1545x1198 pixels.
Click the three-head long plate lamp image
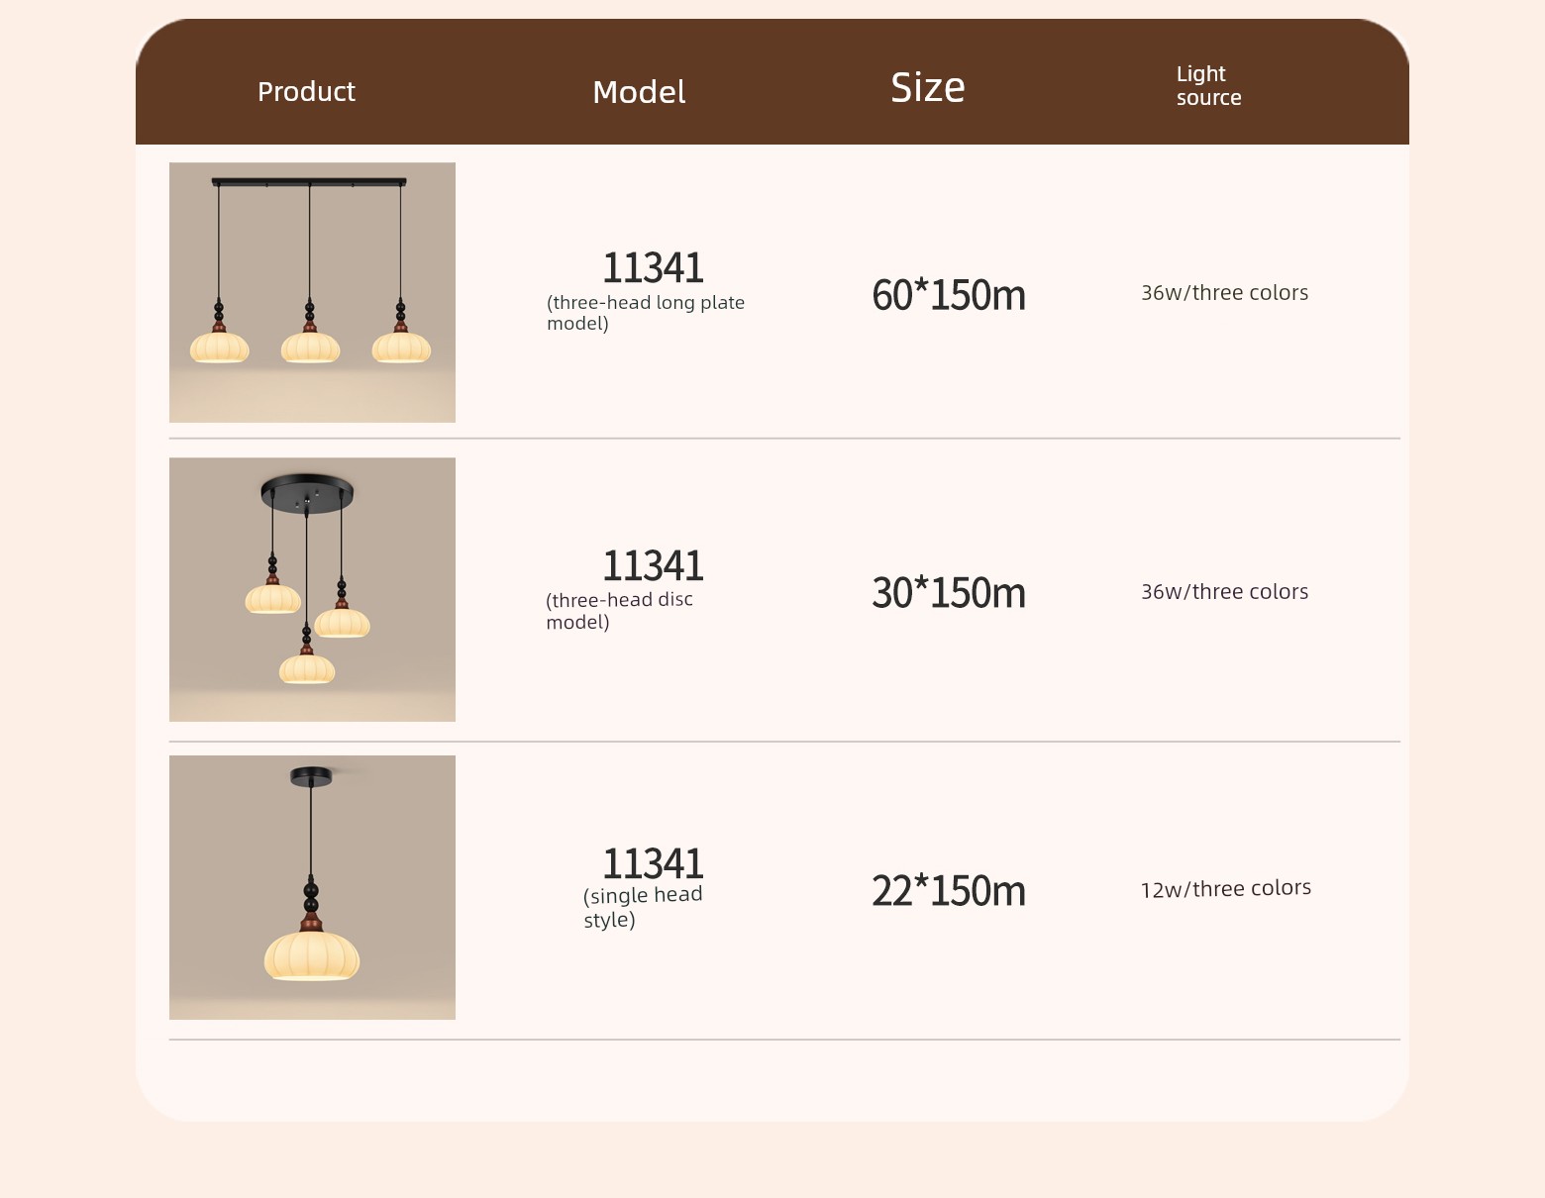[312, 292]
